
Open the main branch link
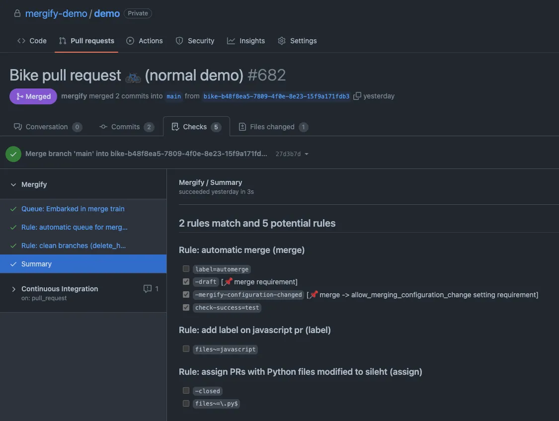[x=173, y=96]
